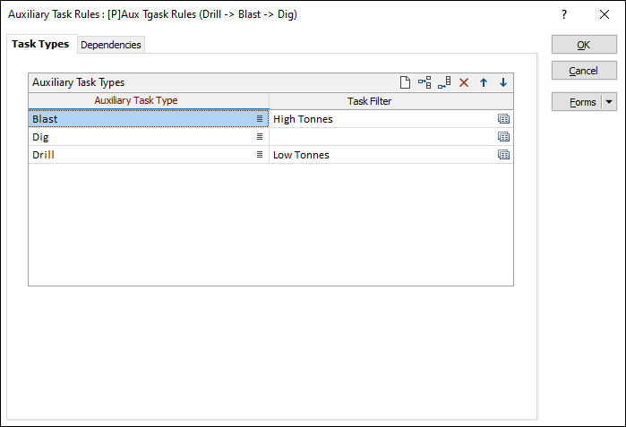Click the Task Filter column header
This screenshot has width=626, height=427.
click(x=391, y=101)
